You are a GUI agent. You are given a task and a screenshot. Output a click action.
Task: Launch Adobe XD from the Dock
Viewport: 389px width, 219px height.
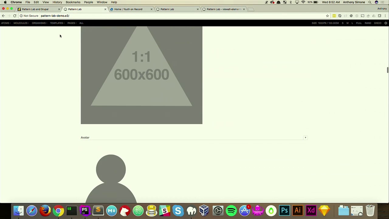pos(311,210)
